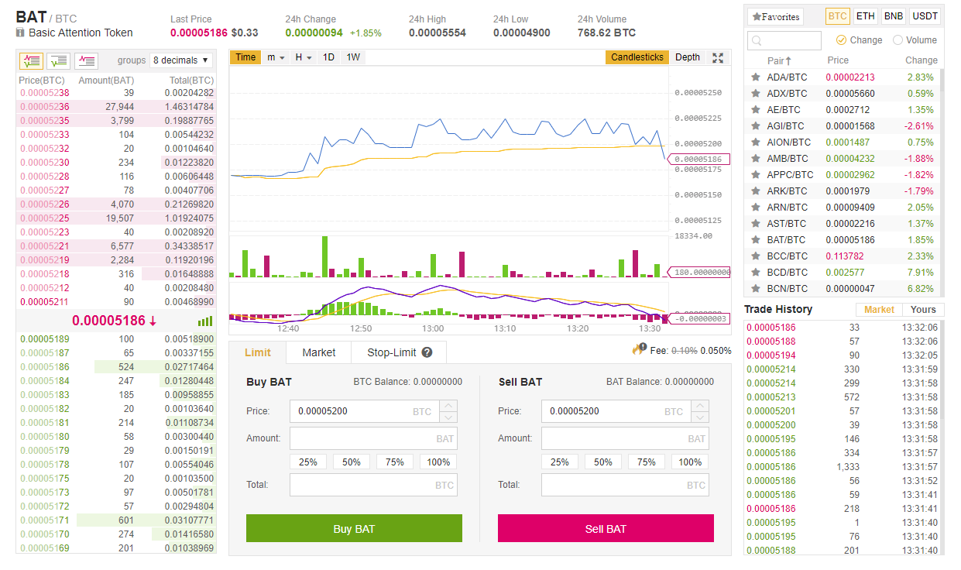Image resolution: width=961 pixels, height=570 pixels.
Task: Click the pair search input box
Action: [x=784, y=40]
